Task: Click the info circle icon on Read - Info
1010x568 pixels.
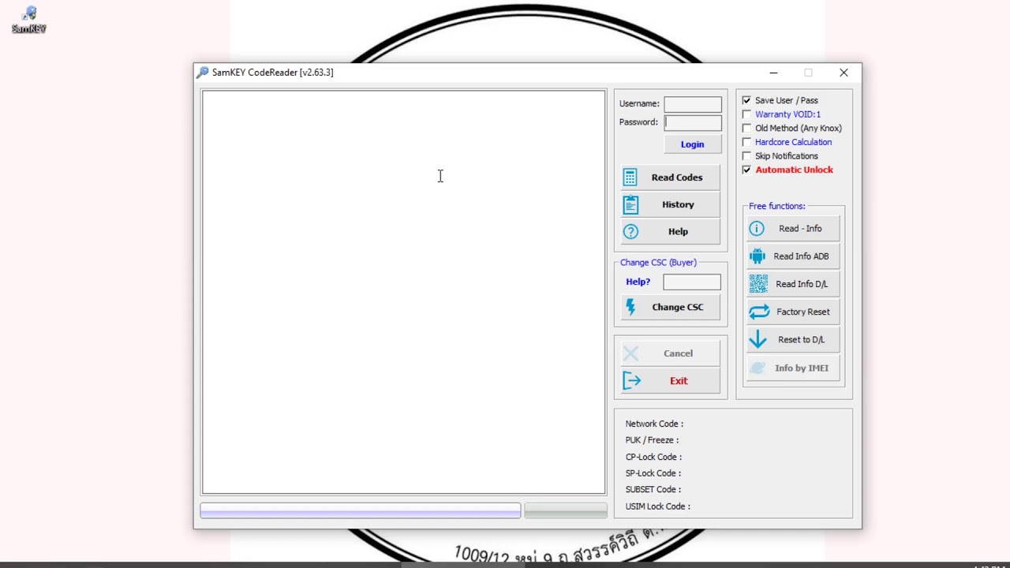Action: [757, 229]
